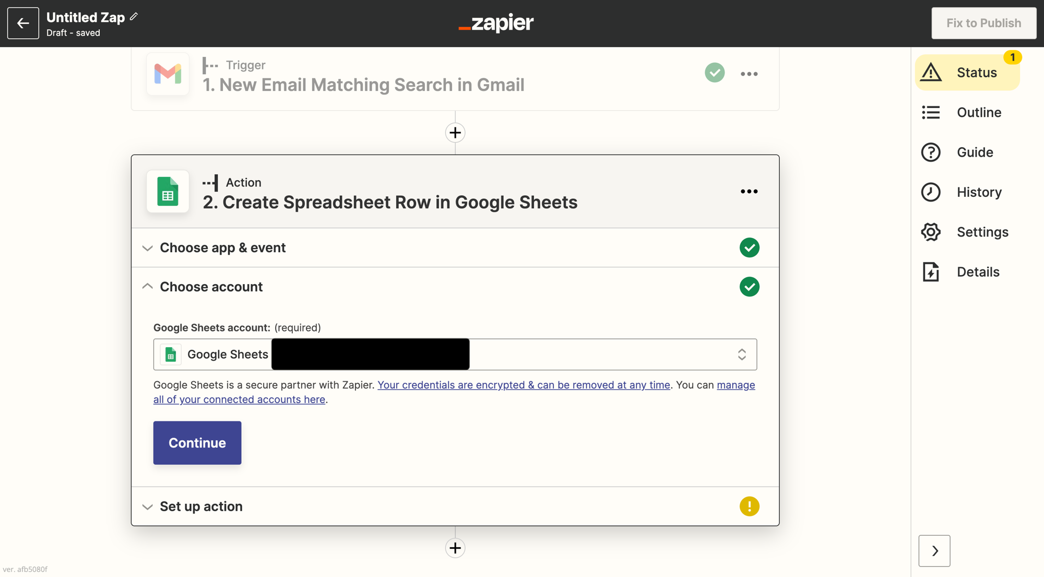This screenshot has height=577, width=1044.
Task: Click the pencil icon to rename Zap
Action: [x=134, y=17]
